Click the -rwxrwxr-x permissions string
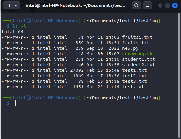Image resolution: width=181 pixels, height=139 pixels. pyautogui.click(x=15, y=54)
